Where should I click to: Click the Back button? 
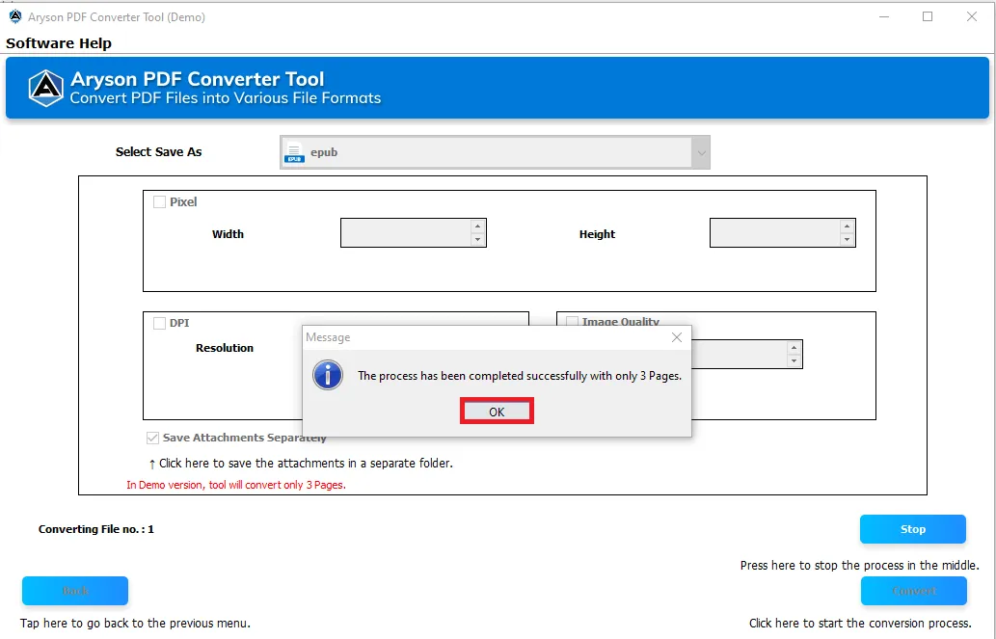coord(75,591)
